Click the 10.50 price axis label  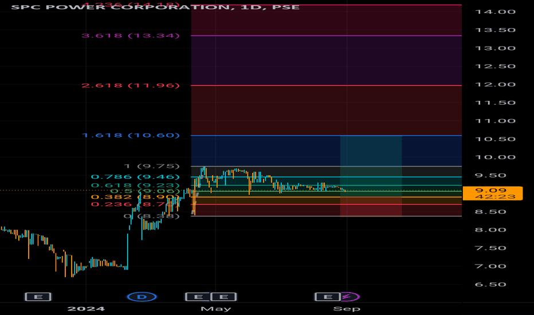pyautogui.click(x=495, y=139)
